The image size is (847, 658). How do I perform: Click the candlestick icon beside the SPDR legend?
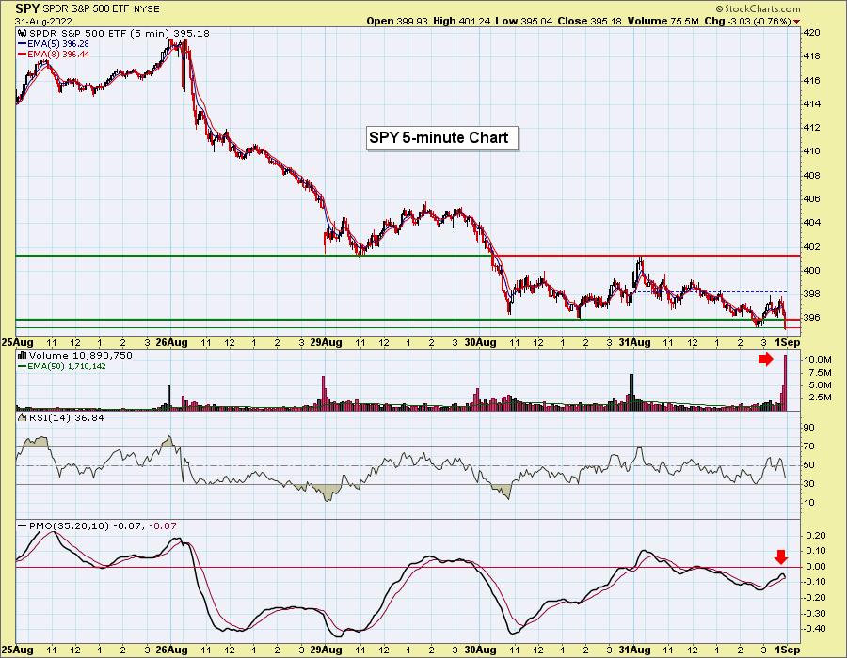(x=24, y=34)
